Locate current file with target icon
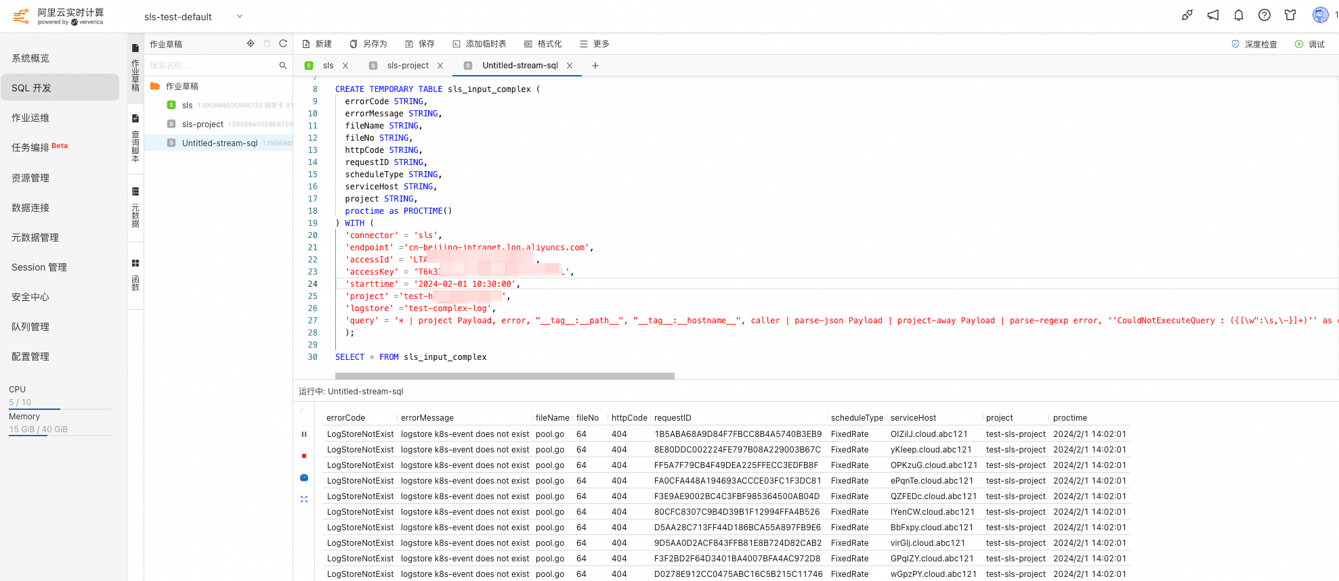Viewport: 1339px width, 581px height. (251, 44)
